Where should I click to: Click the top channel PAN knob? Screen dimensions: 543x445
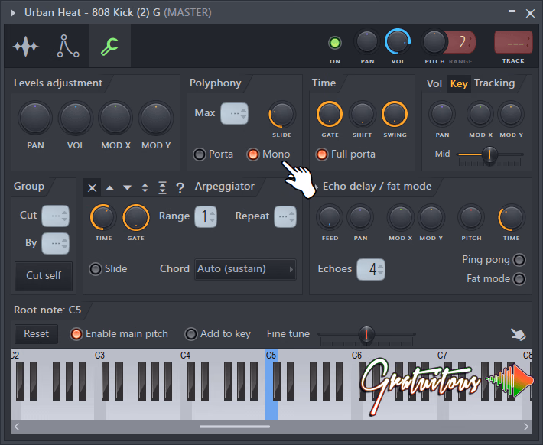tap(367, 42)
